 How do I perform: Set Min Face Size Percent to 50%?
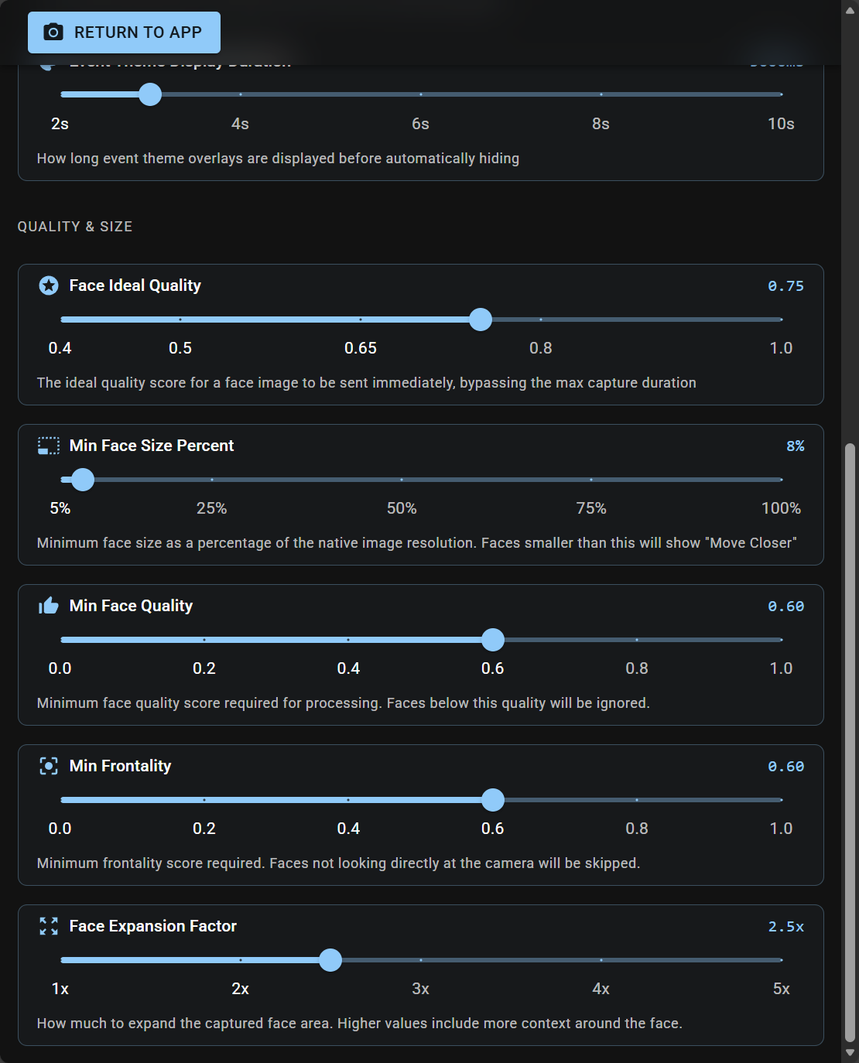click(402, 480)
